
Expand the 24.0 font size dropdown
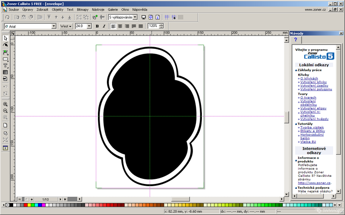89,26
